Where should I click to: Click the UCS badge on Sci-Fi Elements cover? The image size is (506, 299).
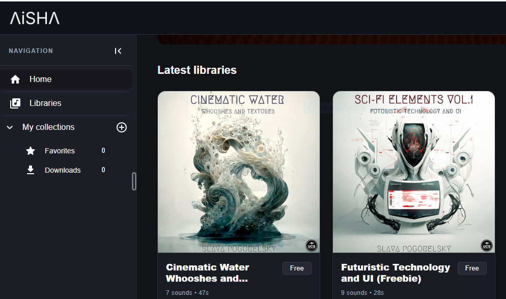[487, 246]
